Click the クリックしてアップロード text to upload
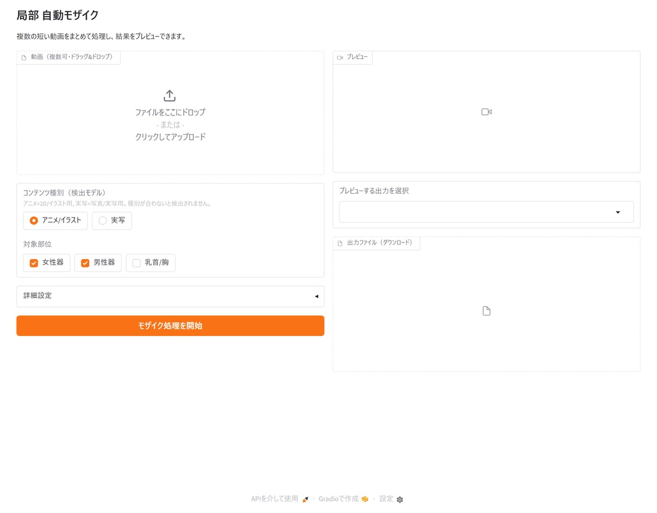This screenshot has width=657, height=513. [x=170, y=137]
